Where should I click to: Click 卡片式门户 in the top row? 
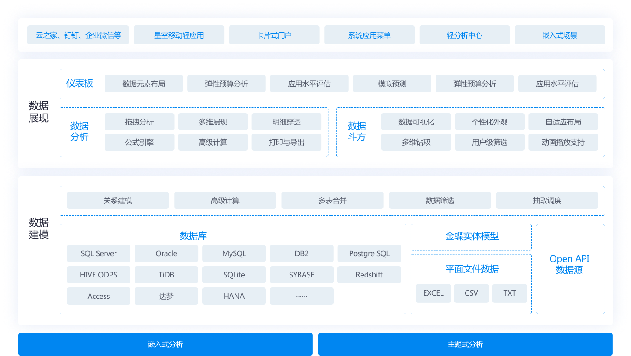pyautogui.click(x=274, y=35)
